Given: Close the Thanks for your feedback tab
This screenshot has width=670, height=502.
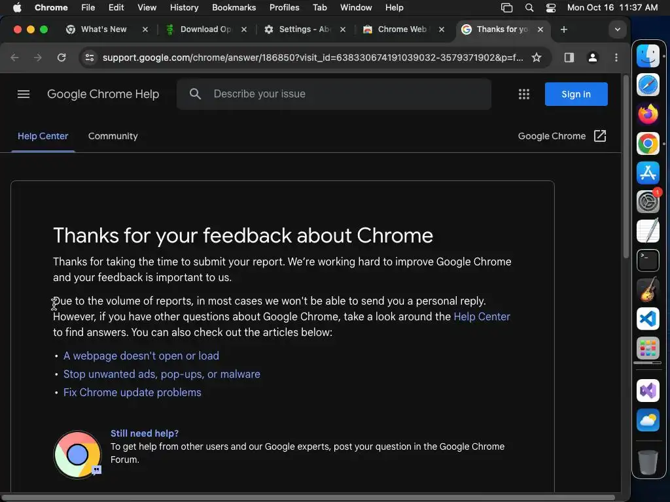Looking at the screenshot, I should 540,29.
